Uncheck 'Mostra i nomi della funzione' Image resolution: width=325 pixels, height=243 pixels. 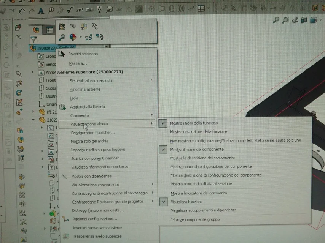(194, 123)
